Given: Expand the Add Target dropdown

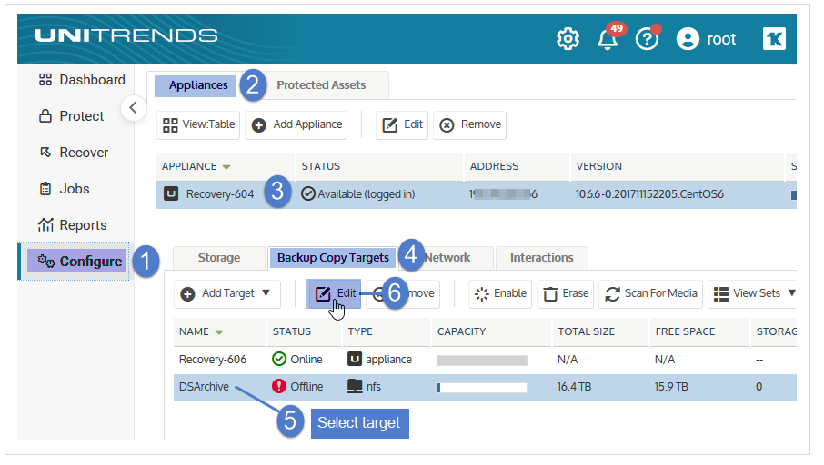Looking at the screenshot, I should pos(226,293).
